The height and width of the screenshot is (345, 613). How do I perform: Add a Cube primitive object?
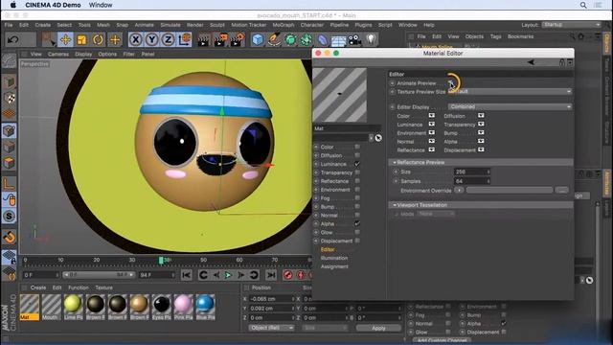coord(258,40)
